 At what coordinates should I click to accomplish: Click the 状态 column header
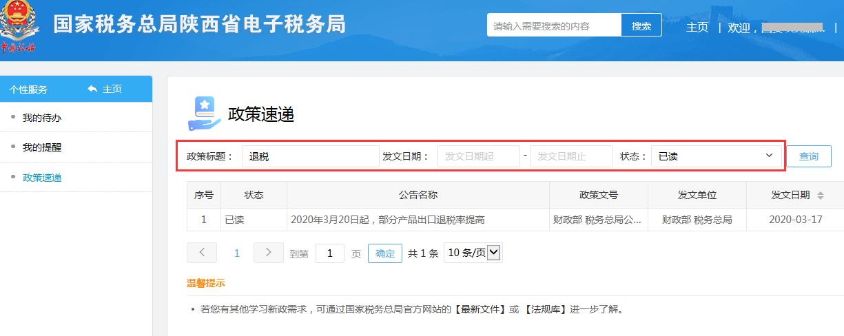[x=254, y=195]
